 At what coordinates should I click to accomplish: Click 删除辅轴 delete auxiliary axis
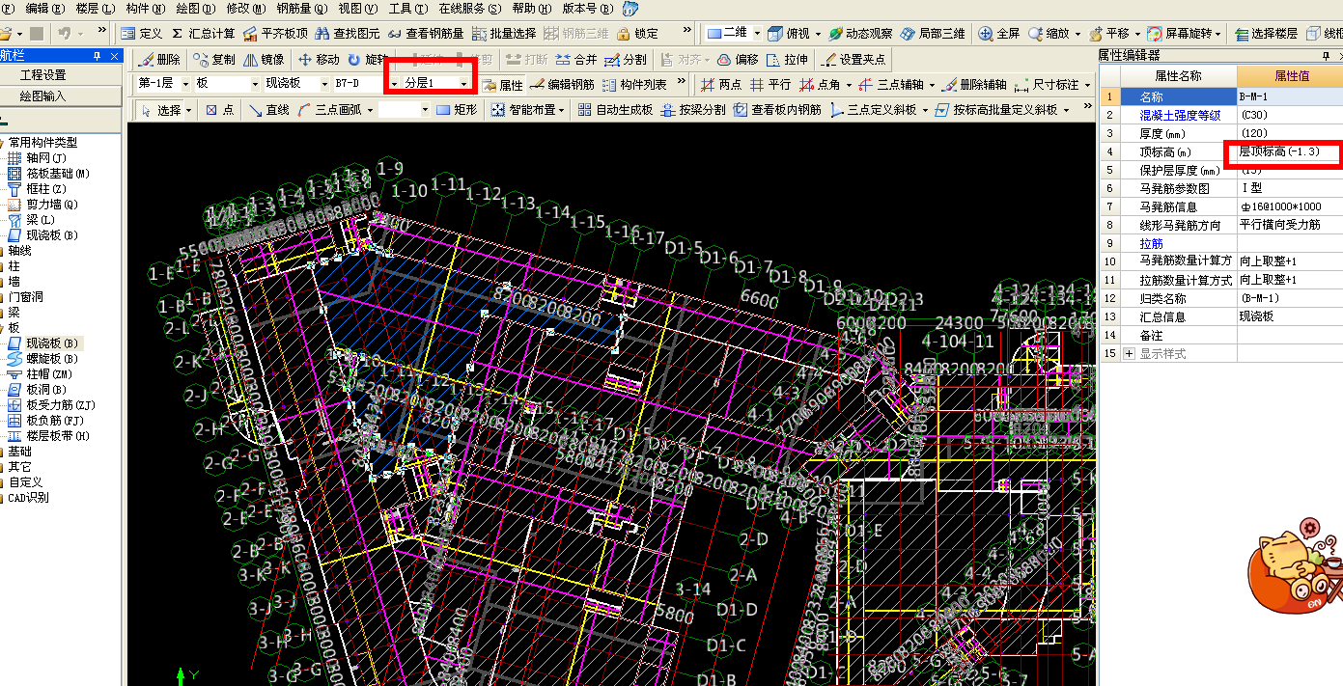pos(974,85)
